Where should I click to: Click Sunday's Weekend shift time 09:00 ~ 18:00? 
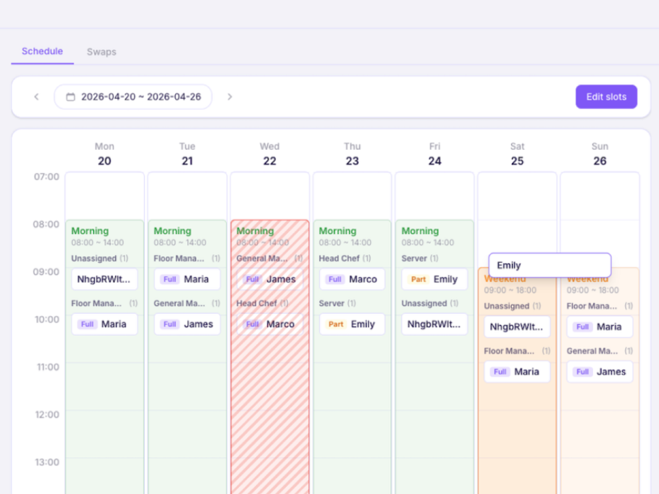click(593, 290)
